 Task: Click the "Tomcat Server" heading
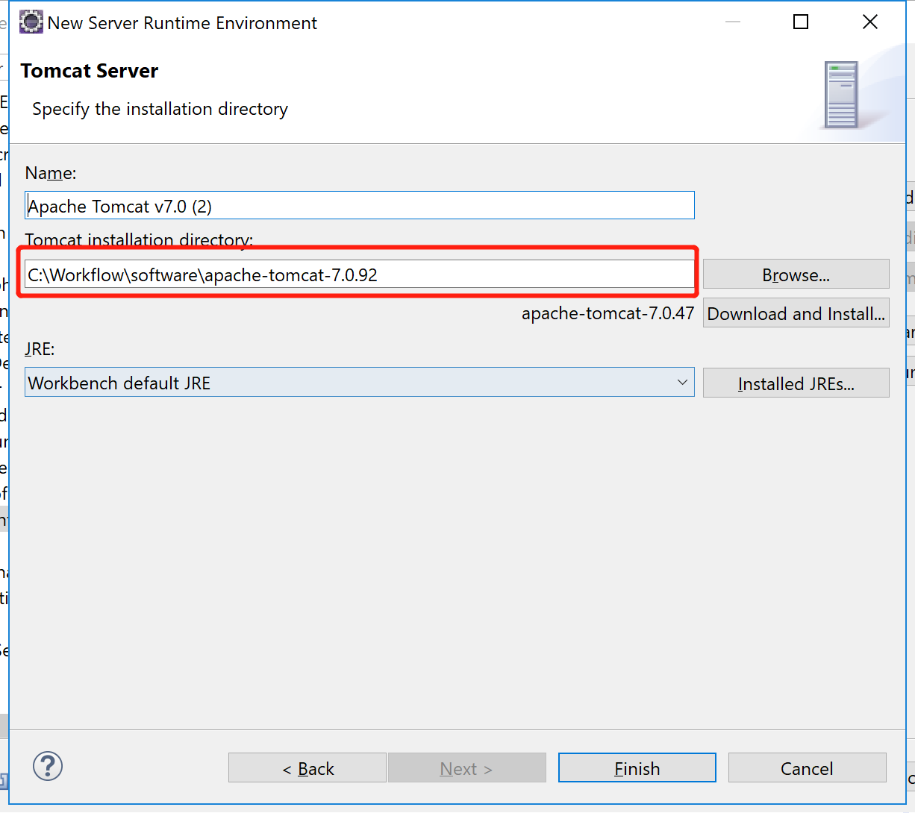[x=90, y=71]
